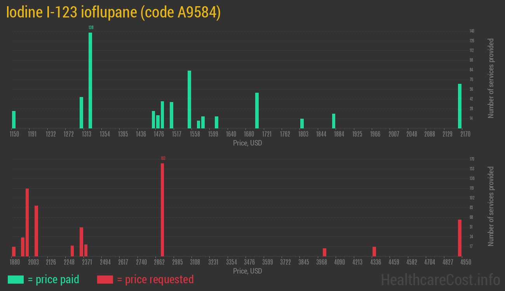Click the lower chart's 'Number of services provided' label
Viewport: 505px width, 291px height.
coord(491,206)
